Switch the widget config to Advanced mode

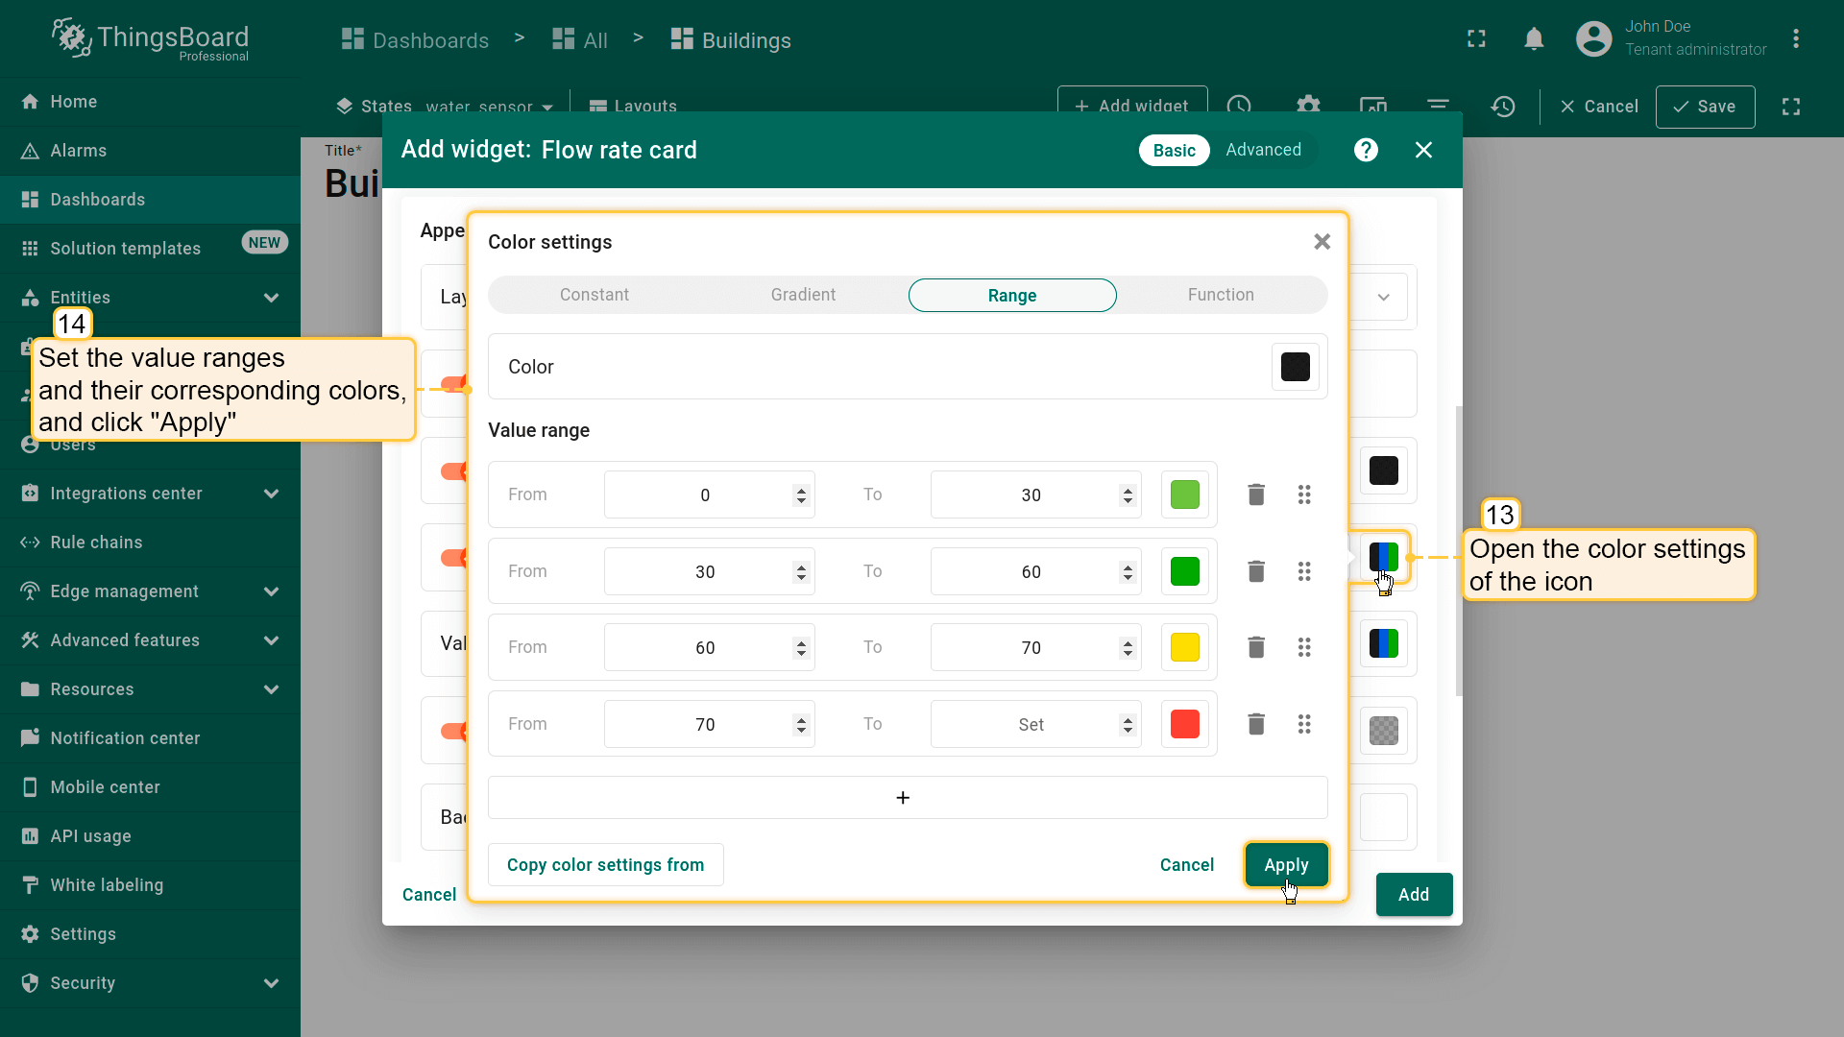(x=1263, y=150)
